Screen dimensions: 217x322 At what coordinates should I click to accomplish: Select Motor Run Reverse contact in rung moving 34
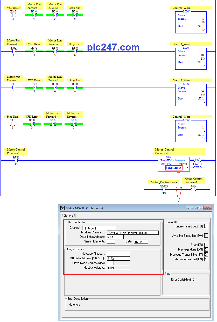coord(13,88)
